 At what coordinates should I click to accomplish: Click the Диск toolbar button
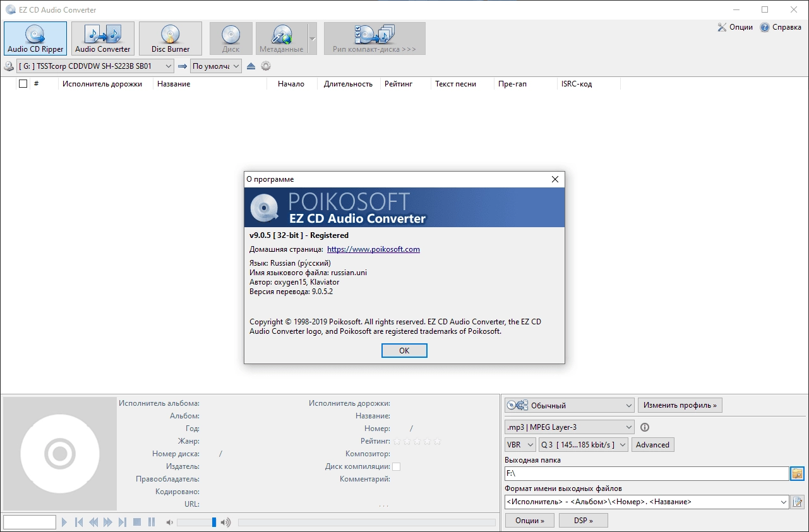coord(231,38)
